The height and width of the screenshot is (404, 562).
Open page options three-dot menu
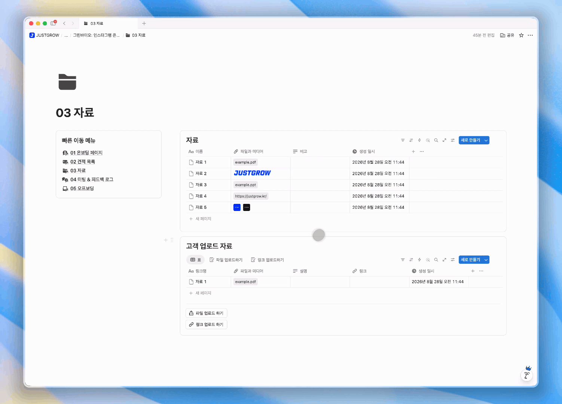pyautogui.click(x=530, y=35)
